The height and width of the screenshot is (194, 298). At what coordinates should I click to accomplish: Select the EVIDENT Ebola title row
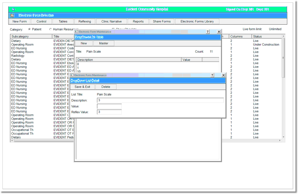(63, 63)
